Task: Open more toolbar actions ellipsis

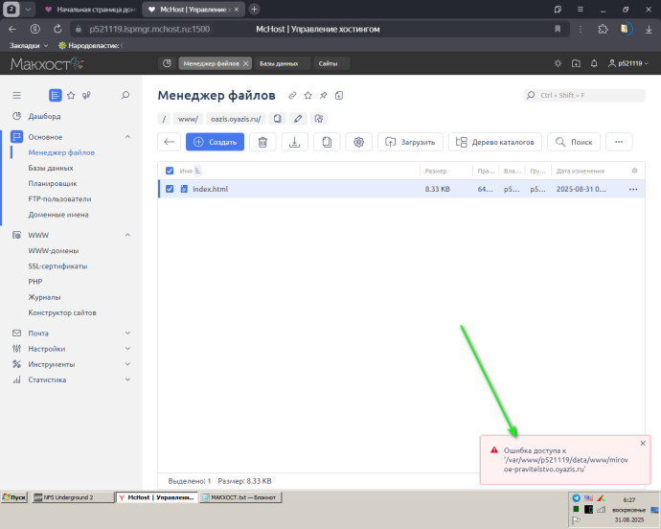Action: coord(619,142)
